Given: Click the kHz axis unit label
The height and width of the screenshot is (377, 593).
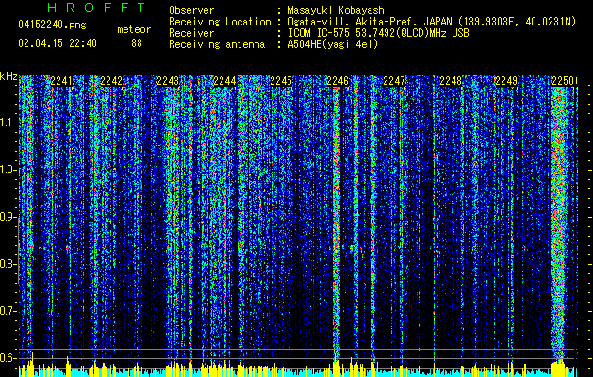Looking at the screenshot, I should click(x=8, y=76).
